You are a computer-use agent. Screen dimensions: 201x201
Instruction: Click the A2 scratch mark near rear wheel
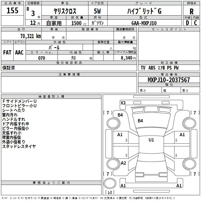coord(123,163)
